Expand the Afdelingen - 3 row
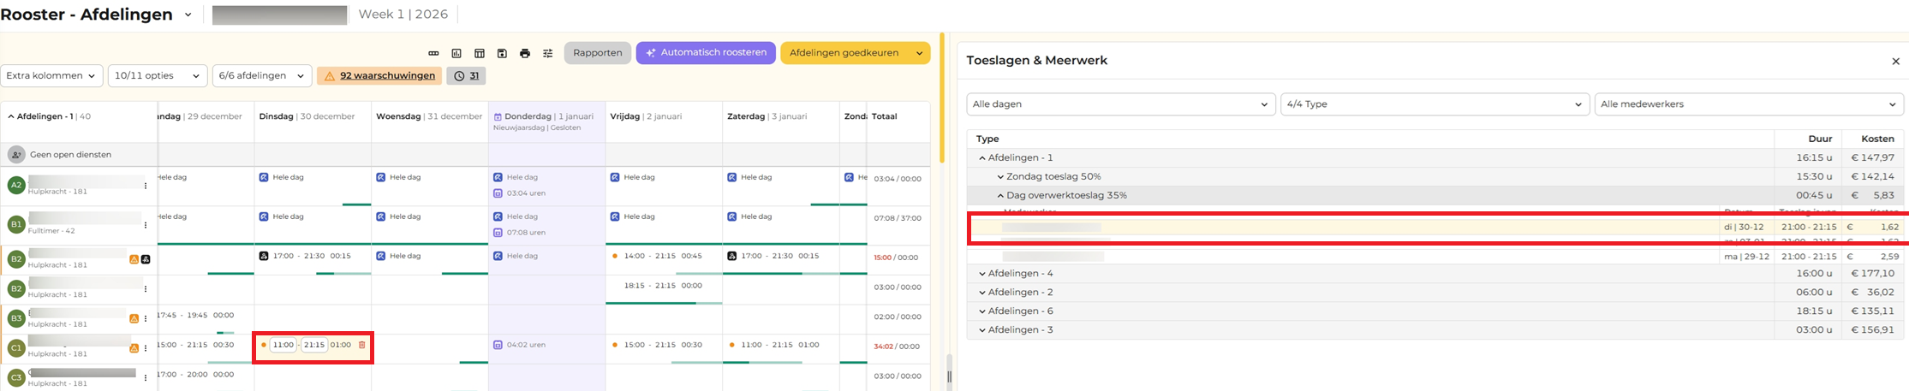The image size is (1909, 391). [x=982, y=330]
